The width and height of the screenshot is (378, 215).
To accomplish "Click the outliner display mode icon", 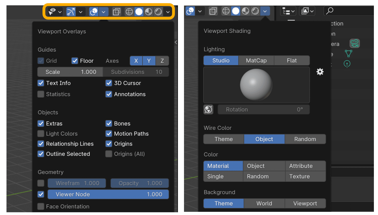I will [x=286, y=11].
